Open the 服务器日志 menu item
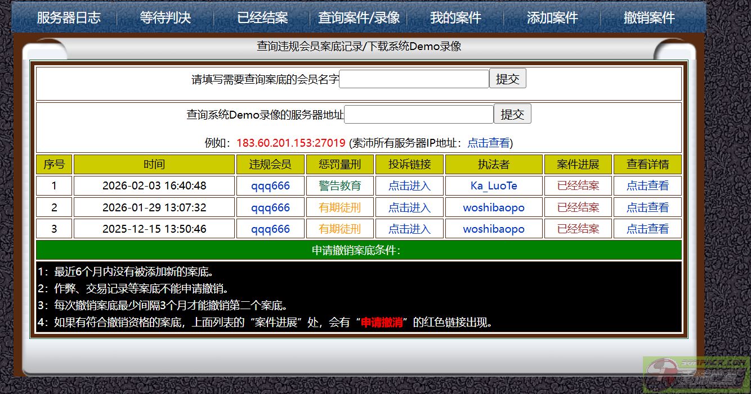Screen dimensions: 751x394 point(69,18)
